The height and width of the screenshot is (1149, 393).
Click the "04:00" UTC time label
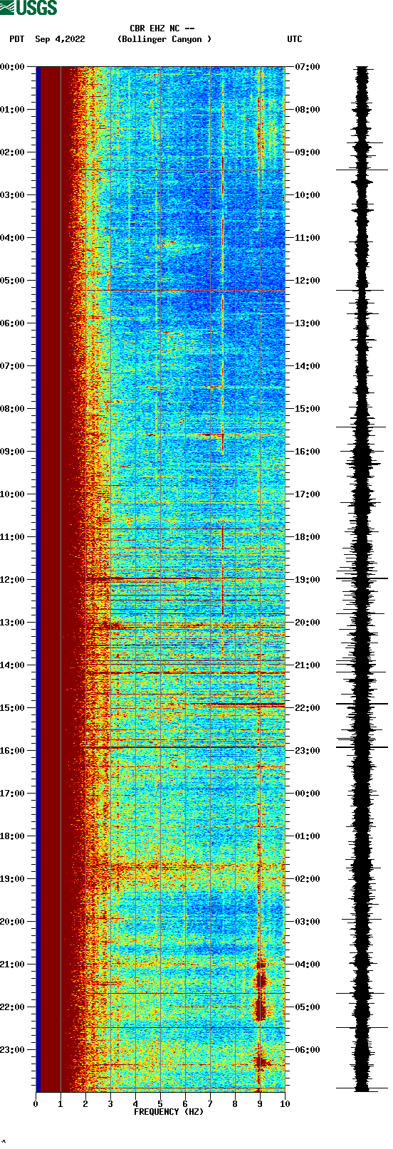click(308, 965)
